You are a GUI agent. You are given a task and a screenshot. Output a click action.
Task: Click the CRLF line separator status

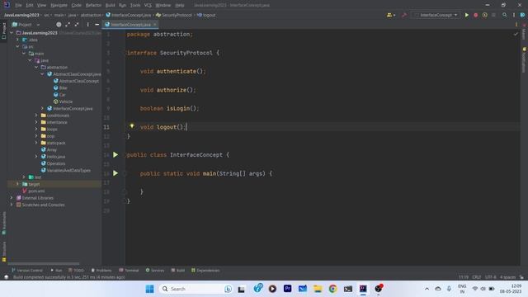[x=477, y=277]
